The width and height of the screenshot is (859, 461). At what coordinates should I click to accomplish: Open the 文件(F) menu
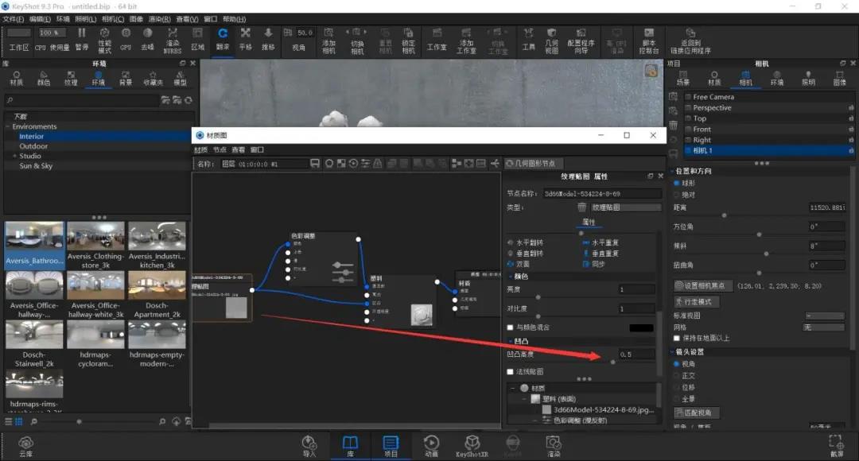(13, 19)
